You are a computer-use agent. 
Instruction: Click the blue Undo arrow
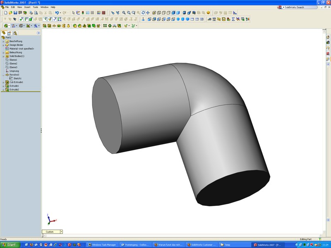point(57,13)
